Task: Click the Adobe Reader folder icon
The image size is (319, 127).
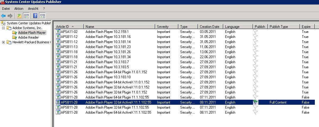Action: click(x=15, y=37)
